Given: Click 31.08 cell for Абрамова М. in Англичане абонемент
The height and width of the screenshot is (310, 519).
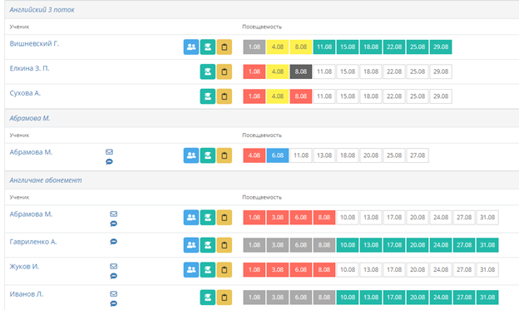Looking at the screenshot, I should (487, 218).
